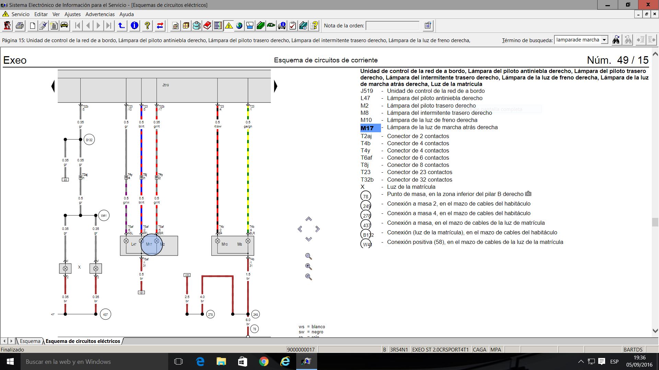Click the order note clipboard button
Image resolution: width=659 pixels, height=370 pixels.
click(428, 26)
